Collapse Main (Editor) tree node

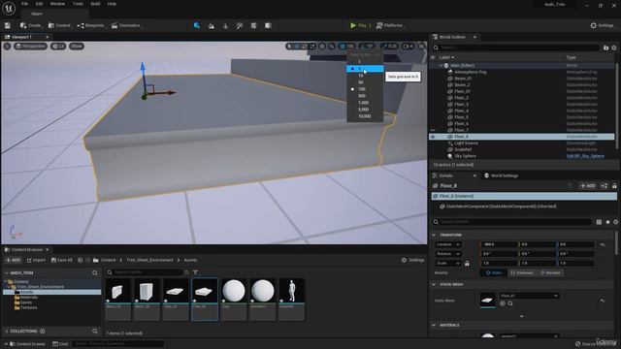click(x=441, y=66)
